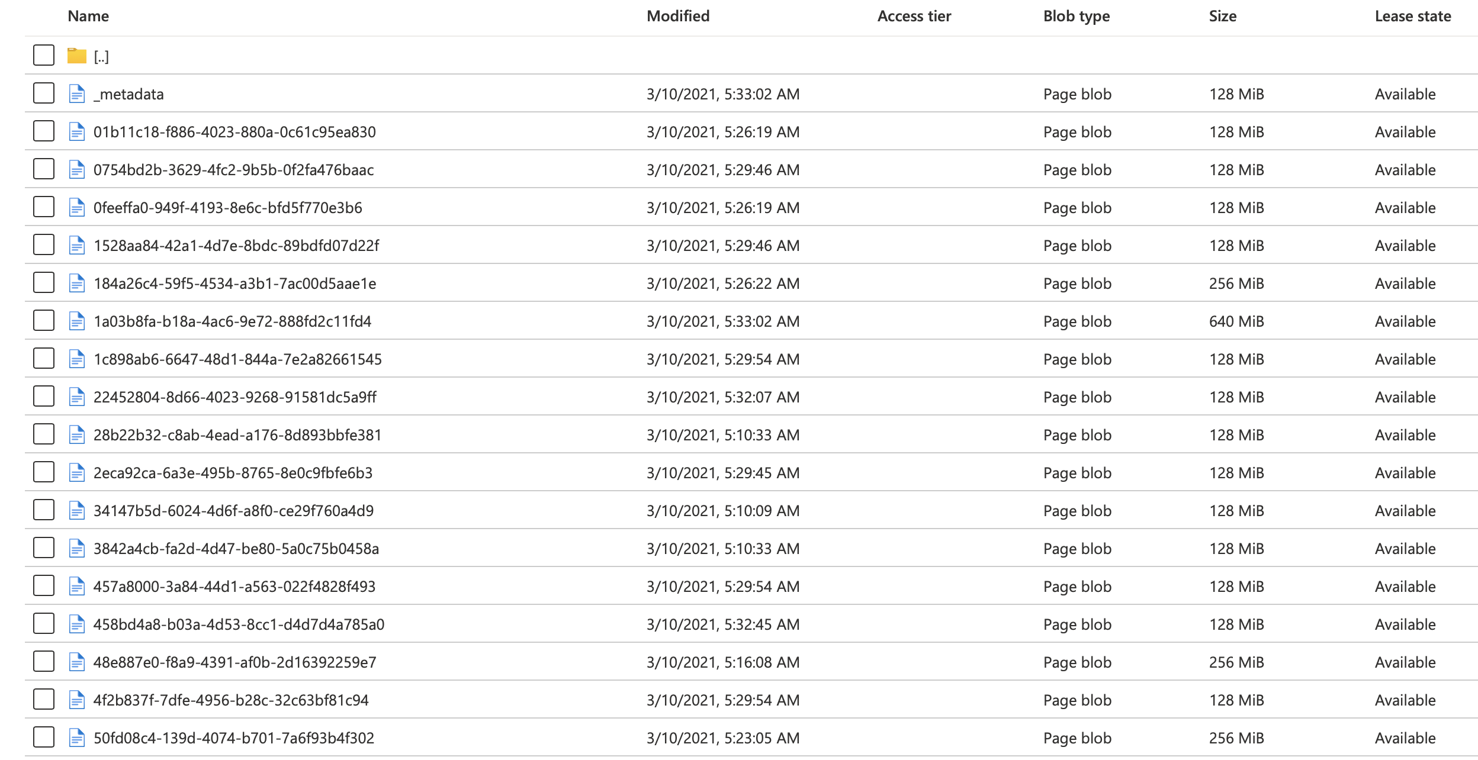The height and width of the screenshot is (760, 1478).
Task: Click the Size column header
Action: pyautogui.click(x=1222, y=17)
